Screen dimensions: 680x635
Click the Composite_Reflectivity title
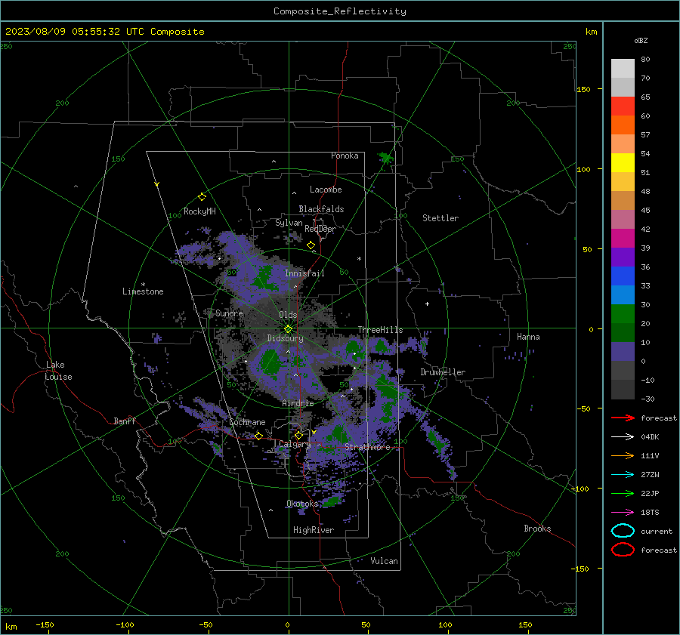click(x=340, y=11)
